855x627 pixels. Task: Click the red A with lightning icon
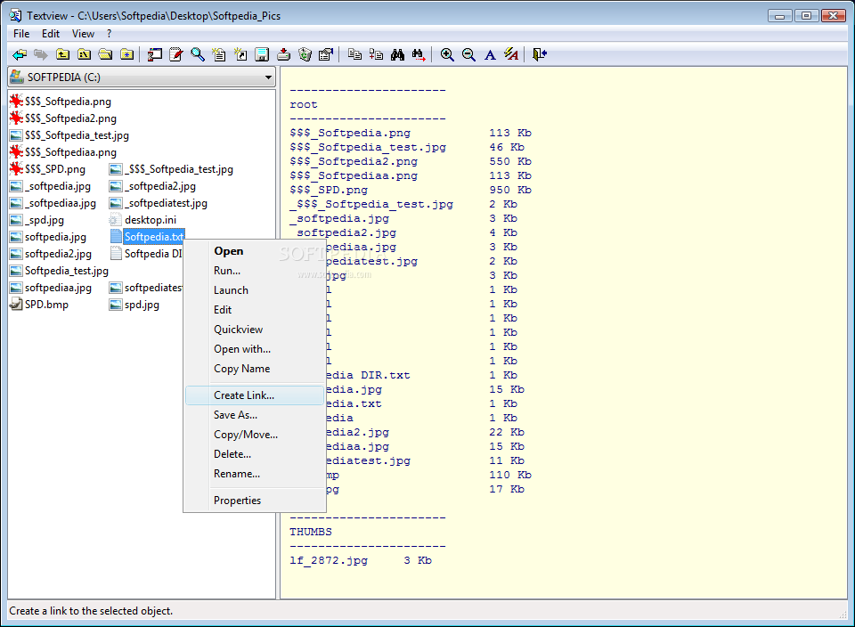511,54
